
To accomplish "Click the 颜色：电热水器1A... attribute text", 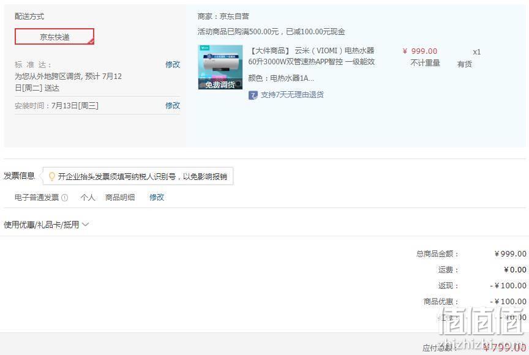I will click(x=281, y=78).
